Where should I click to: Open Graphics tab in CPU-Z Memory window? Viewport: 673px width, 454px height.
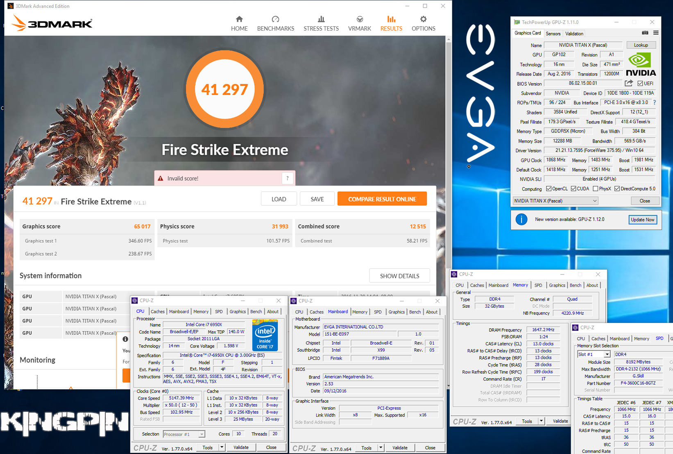tap(557, 286)
